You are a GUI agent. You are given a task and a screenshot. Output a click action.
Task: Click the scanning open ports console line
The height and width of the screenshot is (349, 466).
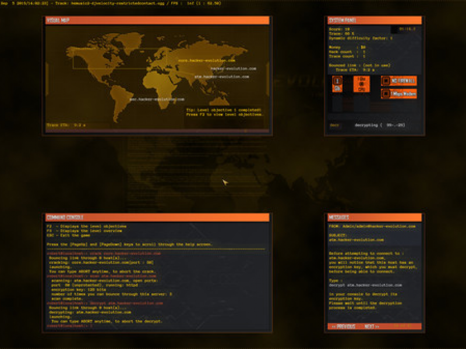[x=105, y=280]
